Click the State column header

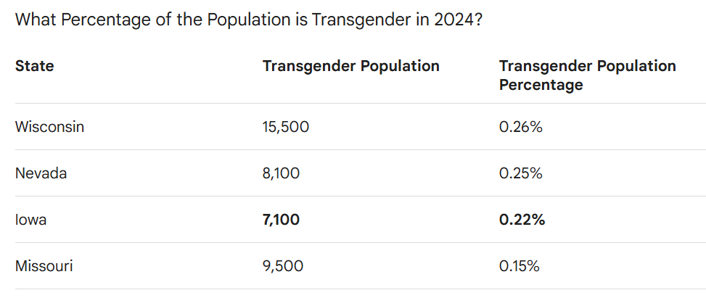(34, 66)
